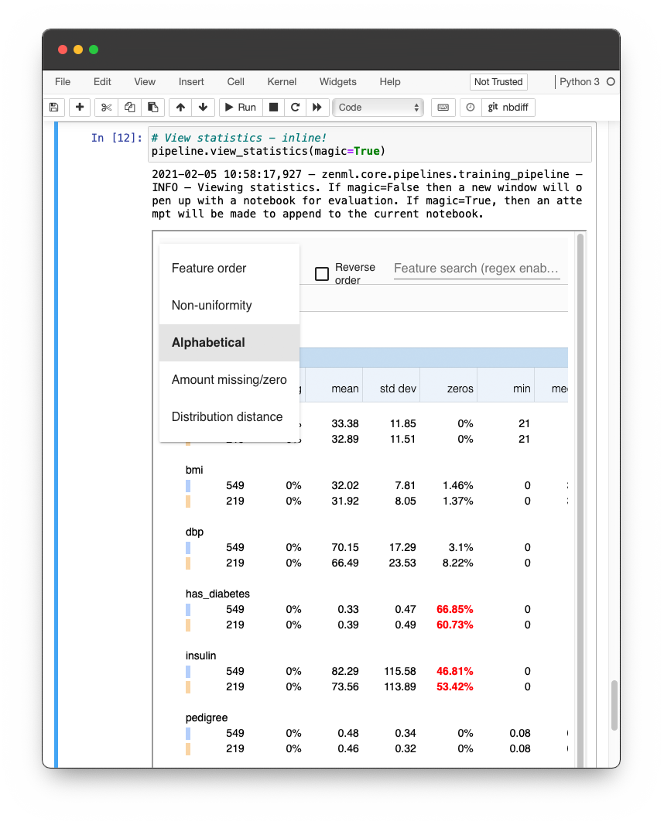
Task: Click the kernel status circle icon
Action: [x=611, y=81]
